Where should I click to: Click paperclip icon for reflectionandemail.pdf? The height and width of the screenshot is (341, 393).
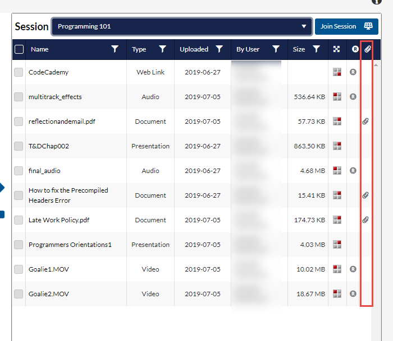point(365,122)
